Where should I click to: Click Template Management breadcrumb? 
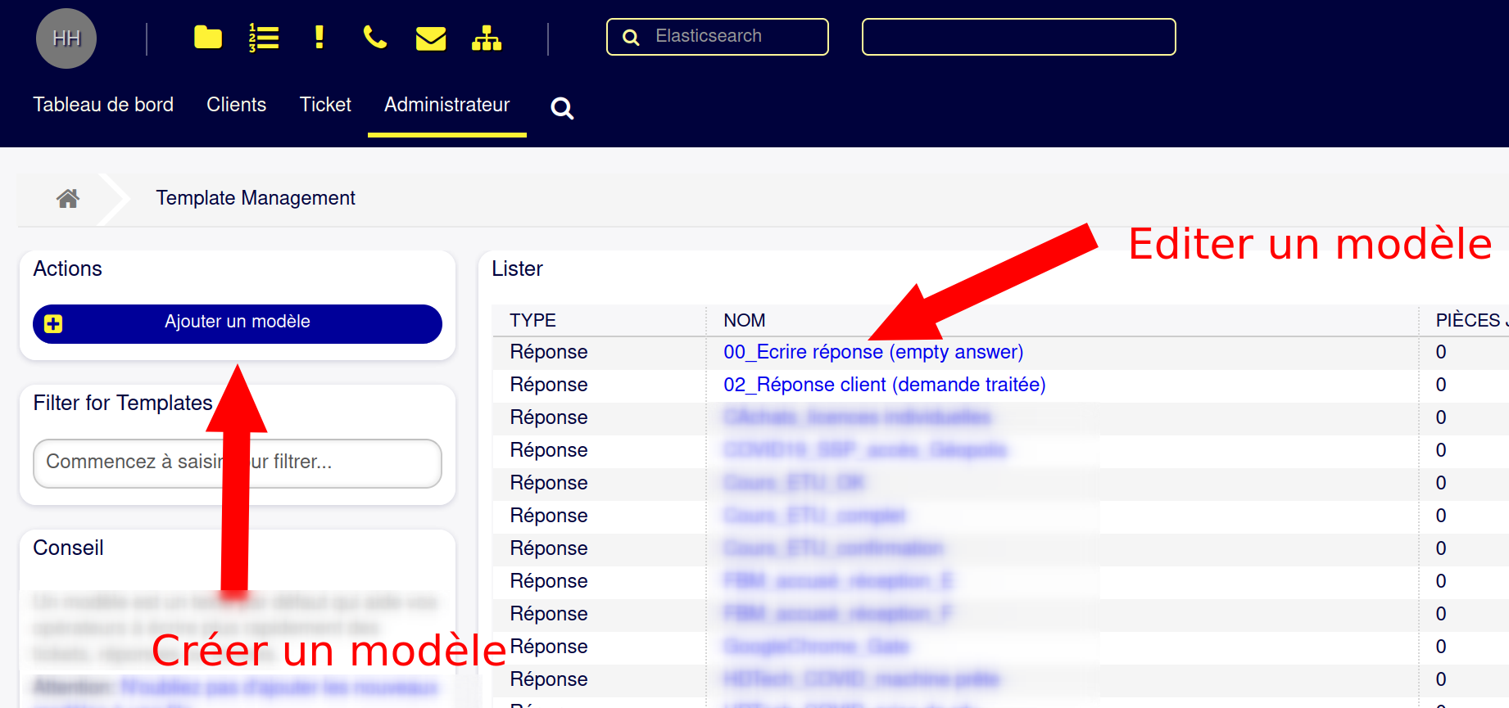click(256, 198)
